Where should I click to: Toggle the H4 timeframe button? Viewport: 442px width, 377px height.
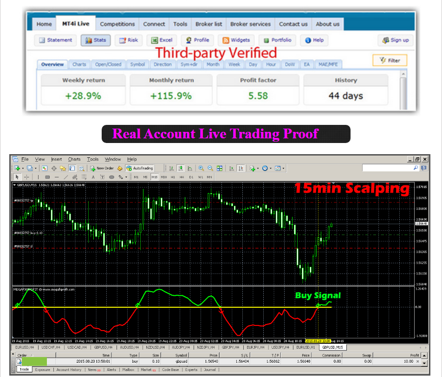click(182, 177)
